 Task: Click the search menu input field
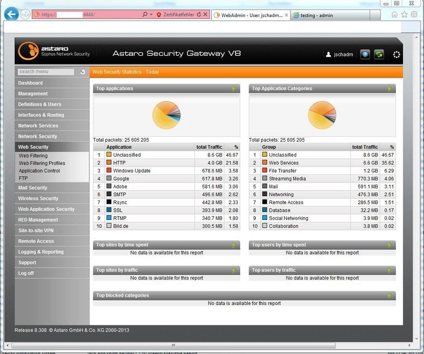(x=46, y=71)
